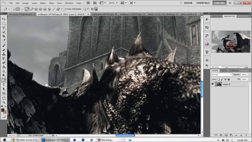This screenshot has height=142, width=252.
Task: Select the Clone Stamp tool
Action: [4, 54]
